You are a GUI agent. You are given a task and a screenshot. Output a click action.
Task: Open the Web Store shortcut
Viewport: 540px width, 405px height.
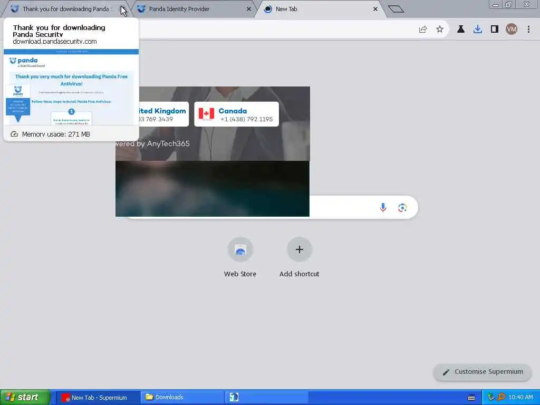coord(240,257)
